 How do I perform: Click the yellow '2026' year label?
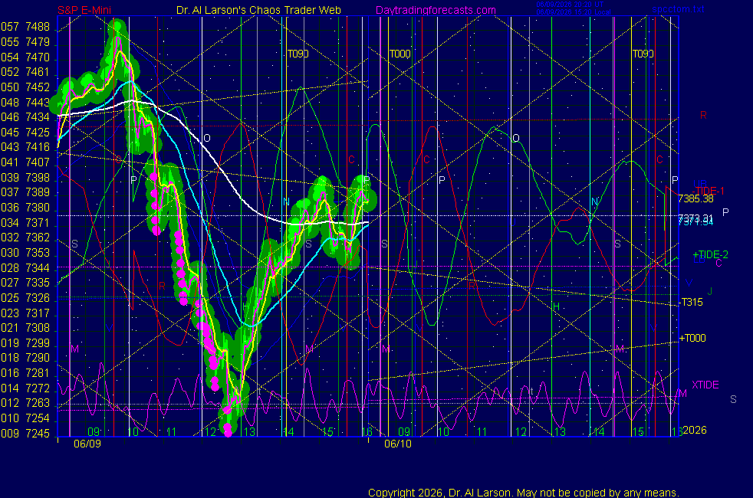695,431
